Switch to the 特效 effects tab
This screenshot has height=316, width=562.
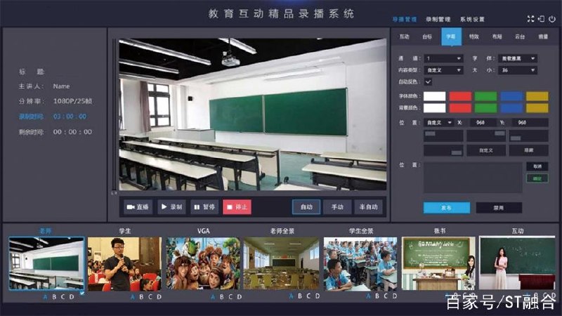pyautogui.click(x=473, y=37)
